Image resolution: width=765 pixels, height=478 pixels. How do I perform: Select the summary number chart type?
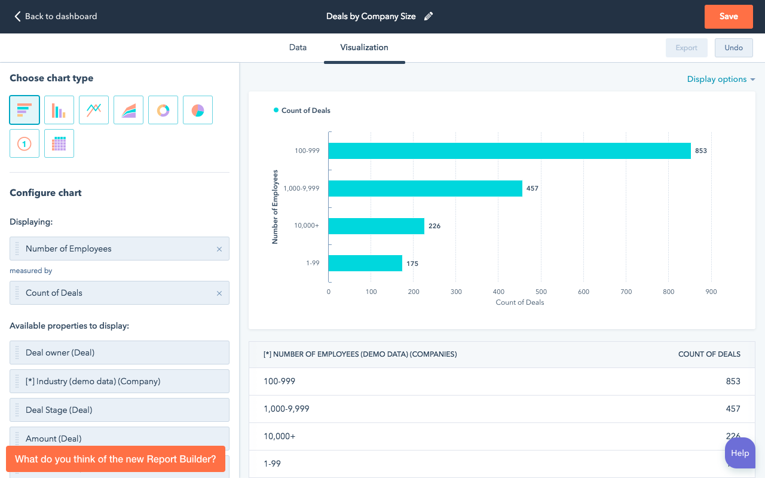point(25,143)
